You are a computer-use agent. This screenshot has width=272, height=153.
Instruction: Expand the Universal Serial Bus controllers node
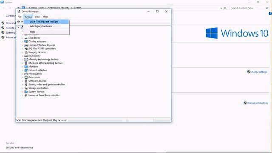pyautogui.click(x=22, y=95)
